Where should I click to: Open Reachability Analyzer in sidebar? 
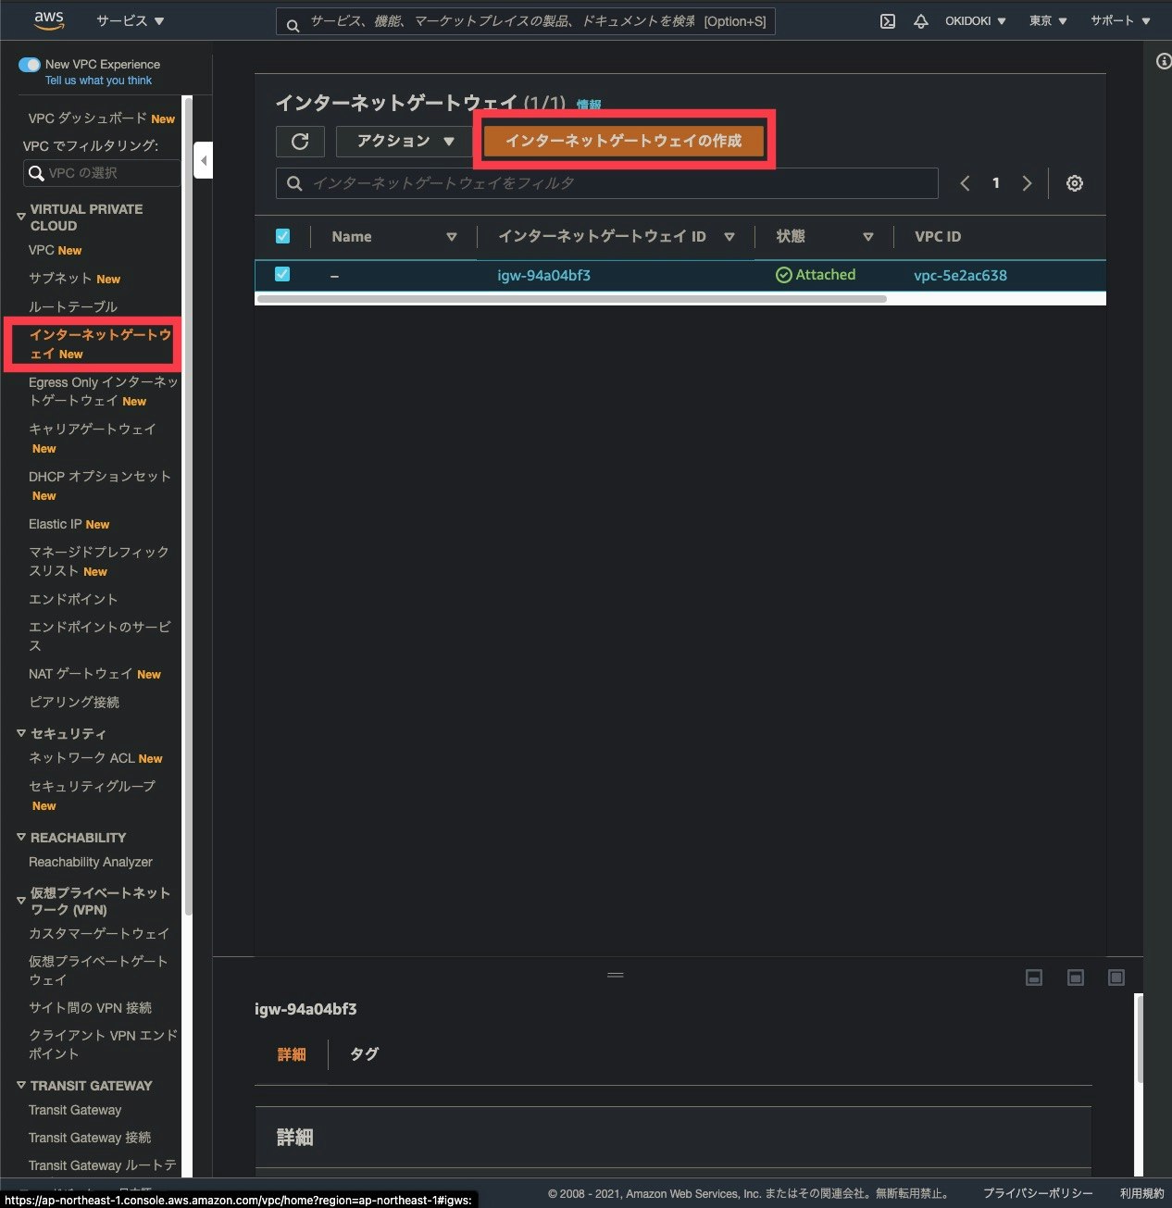coord(90,862)
